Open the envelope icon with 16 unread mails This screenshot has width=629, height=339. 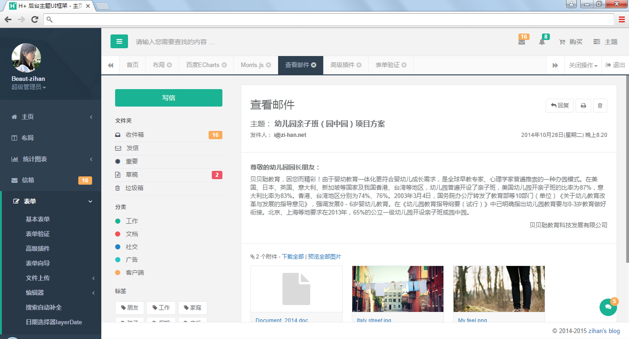pos(522,42)
